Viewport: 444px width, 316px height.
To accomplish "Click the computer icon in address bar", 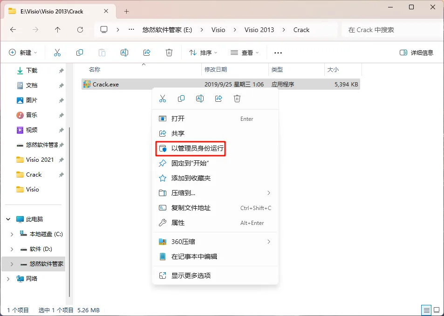I will point(104,30).
